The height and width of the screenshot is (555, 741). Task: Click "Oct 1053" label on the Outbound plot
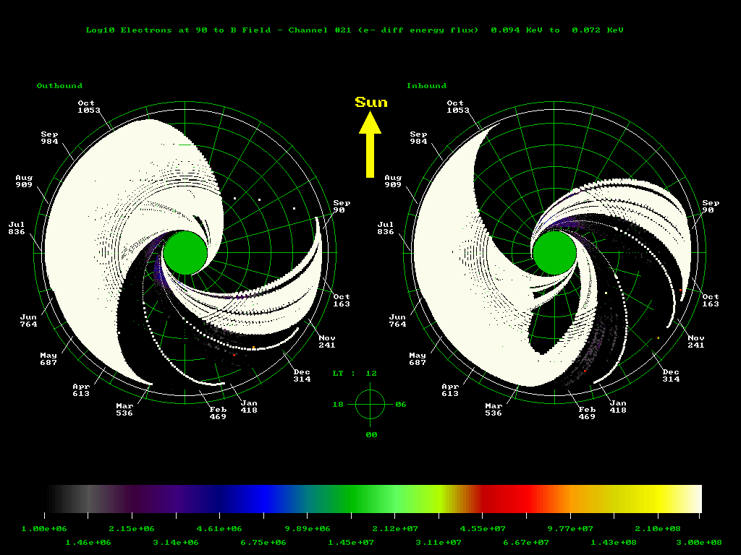tap(88, 107)
